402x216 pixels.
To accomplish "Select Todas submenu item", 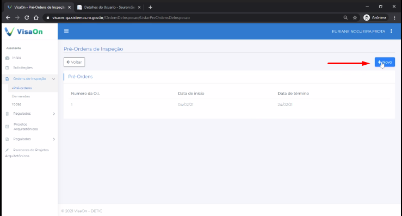I will (16, 104).
